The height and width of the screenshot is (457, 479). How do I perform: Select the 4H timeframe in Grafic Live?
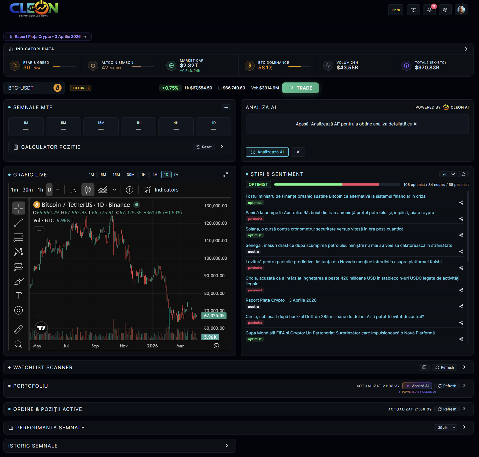(x=155, y=174)
